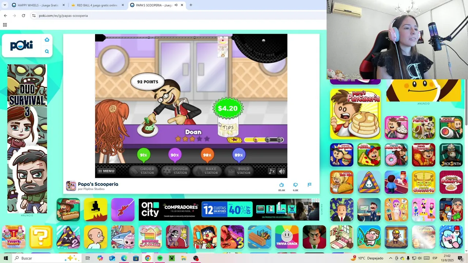Reload the current page
This screenshot has height=263, width=468.
tap(23, 16)
